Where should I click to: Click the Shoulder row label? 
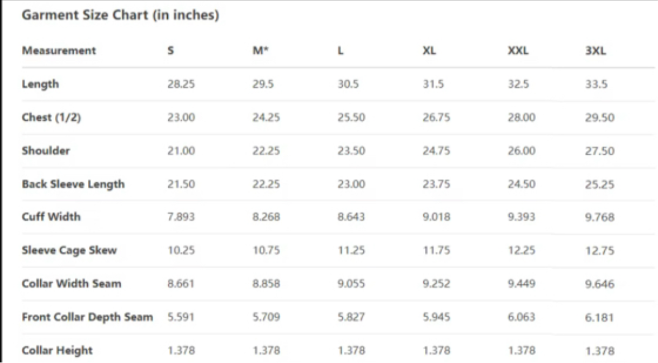click(x=46, y=151)
